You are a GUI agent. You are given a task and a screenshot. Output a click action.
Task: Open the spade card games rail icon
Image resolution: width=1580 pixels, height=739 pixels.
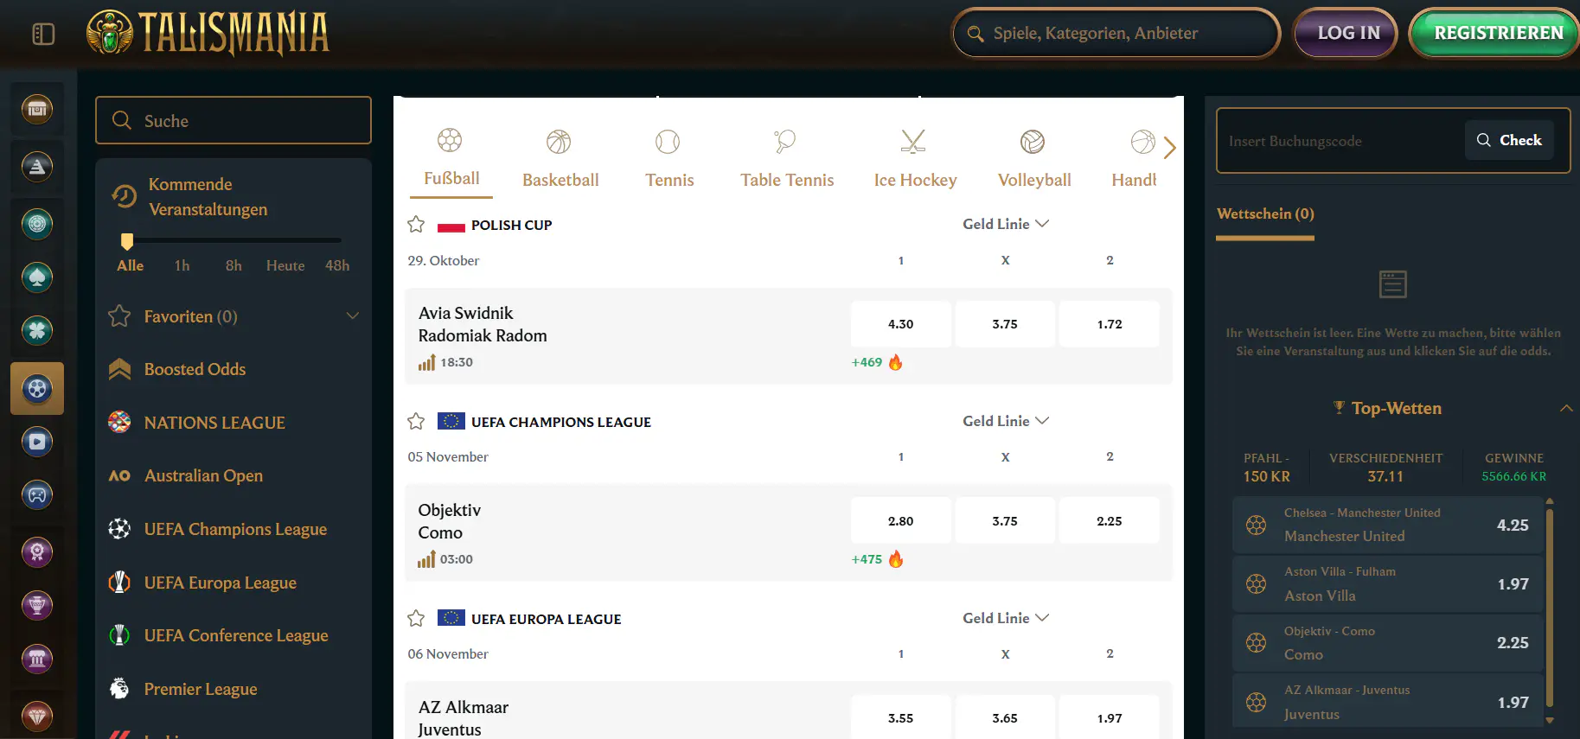[37, 277]
